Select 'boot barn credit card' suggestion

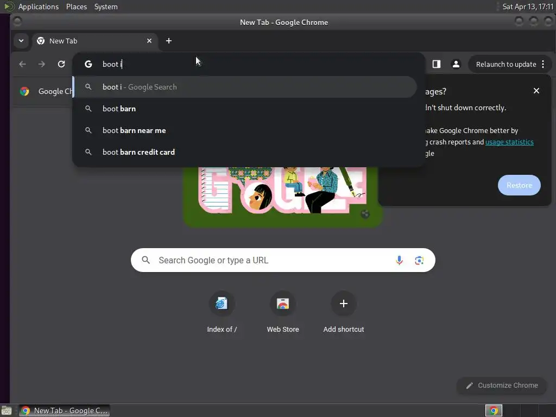point(245,152)
